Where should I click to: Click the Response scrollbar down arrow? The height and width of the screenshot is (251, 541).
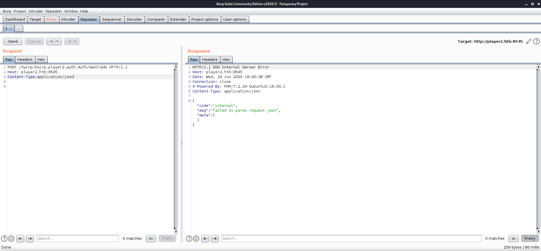(x=538, y=231)
